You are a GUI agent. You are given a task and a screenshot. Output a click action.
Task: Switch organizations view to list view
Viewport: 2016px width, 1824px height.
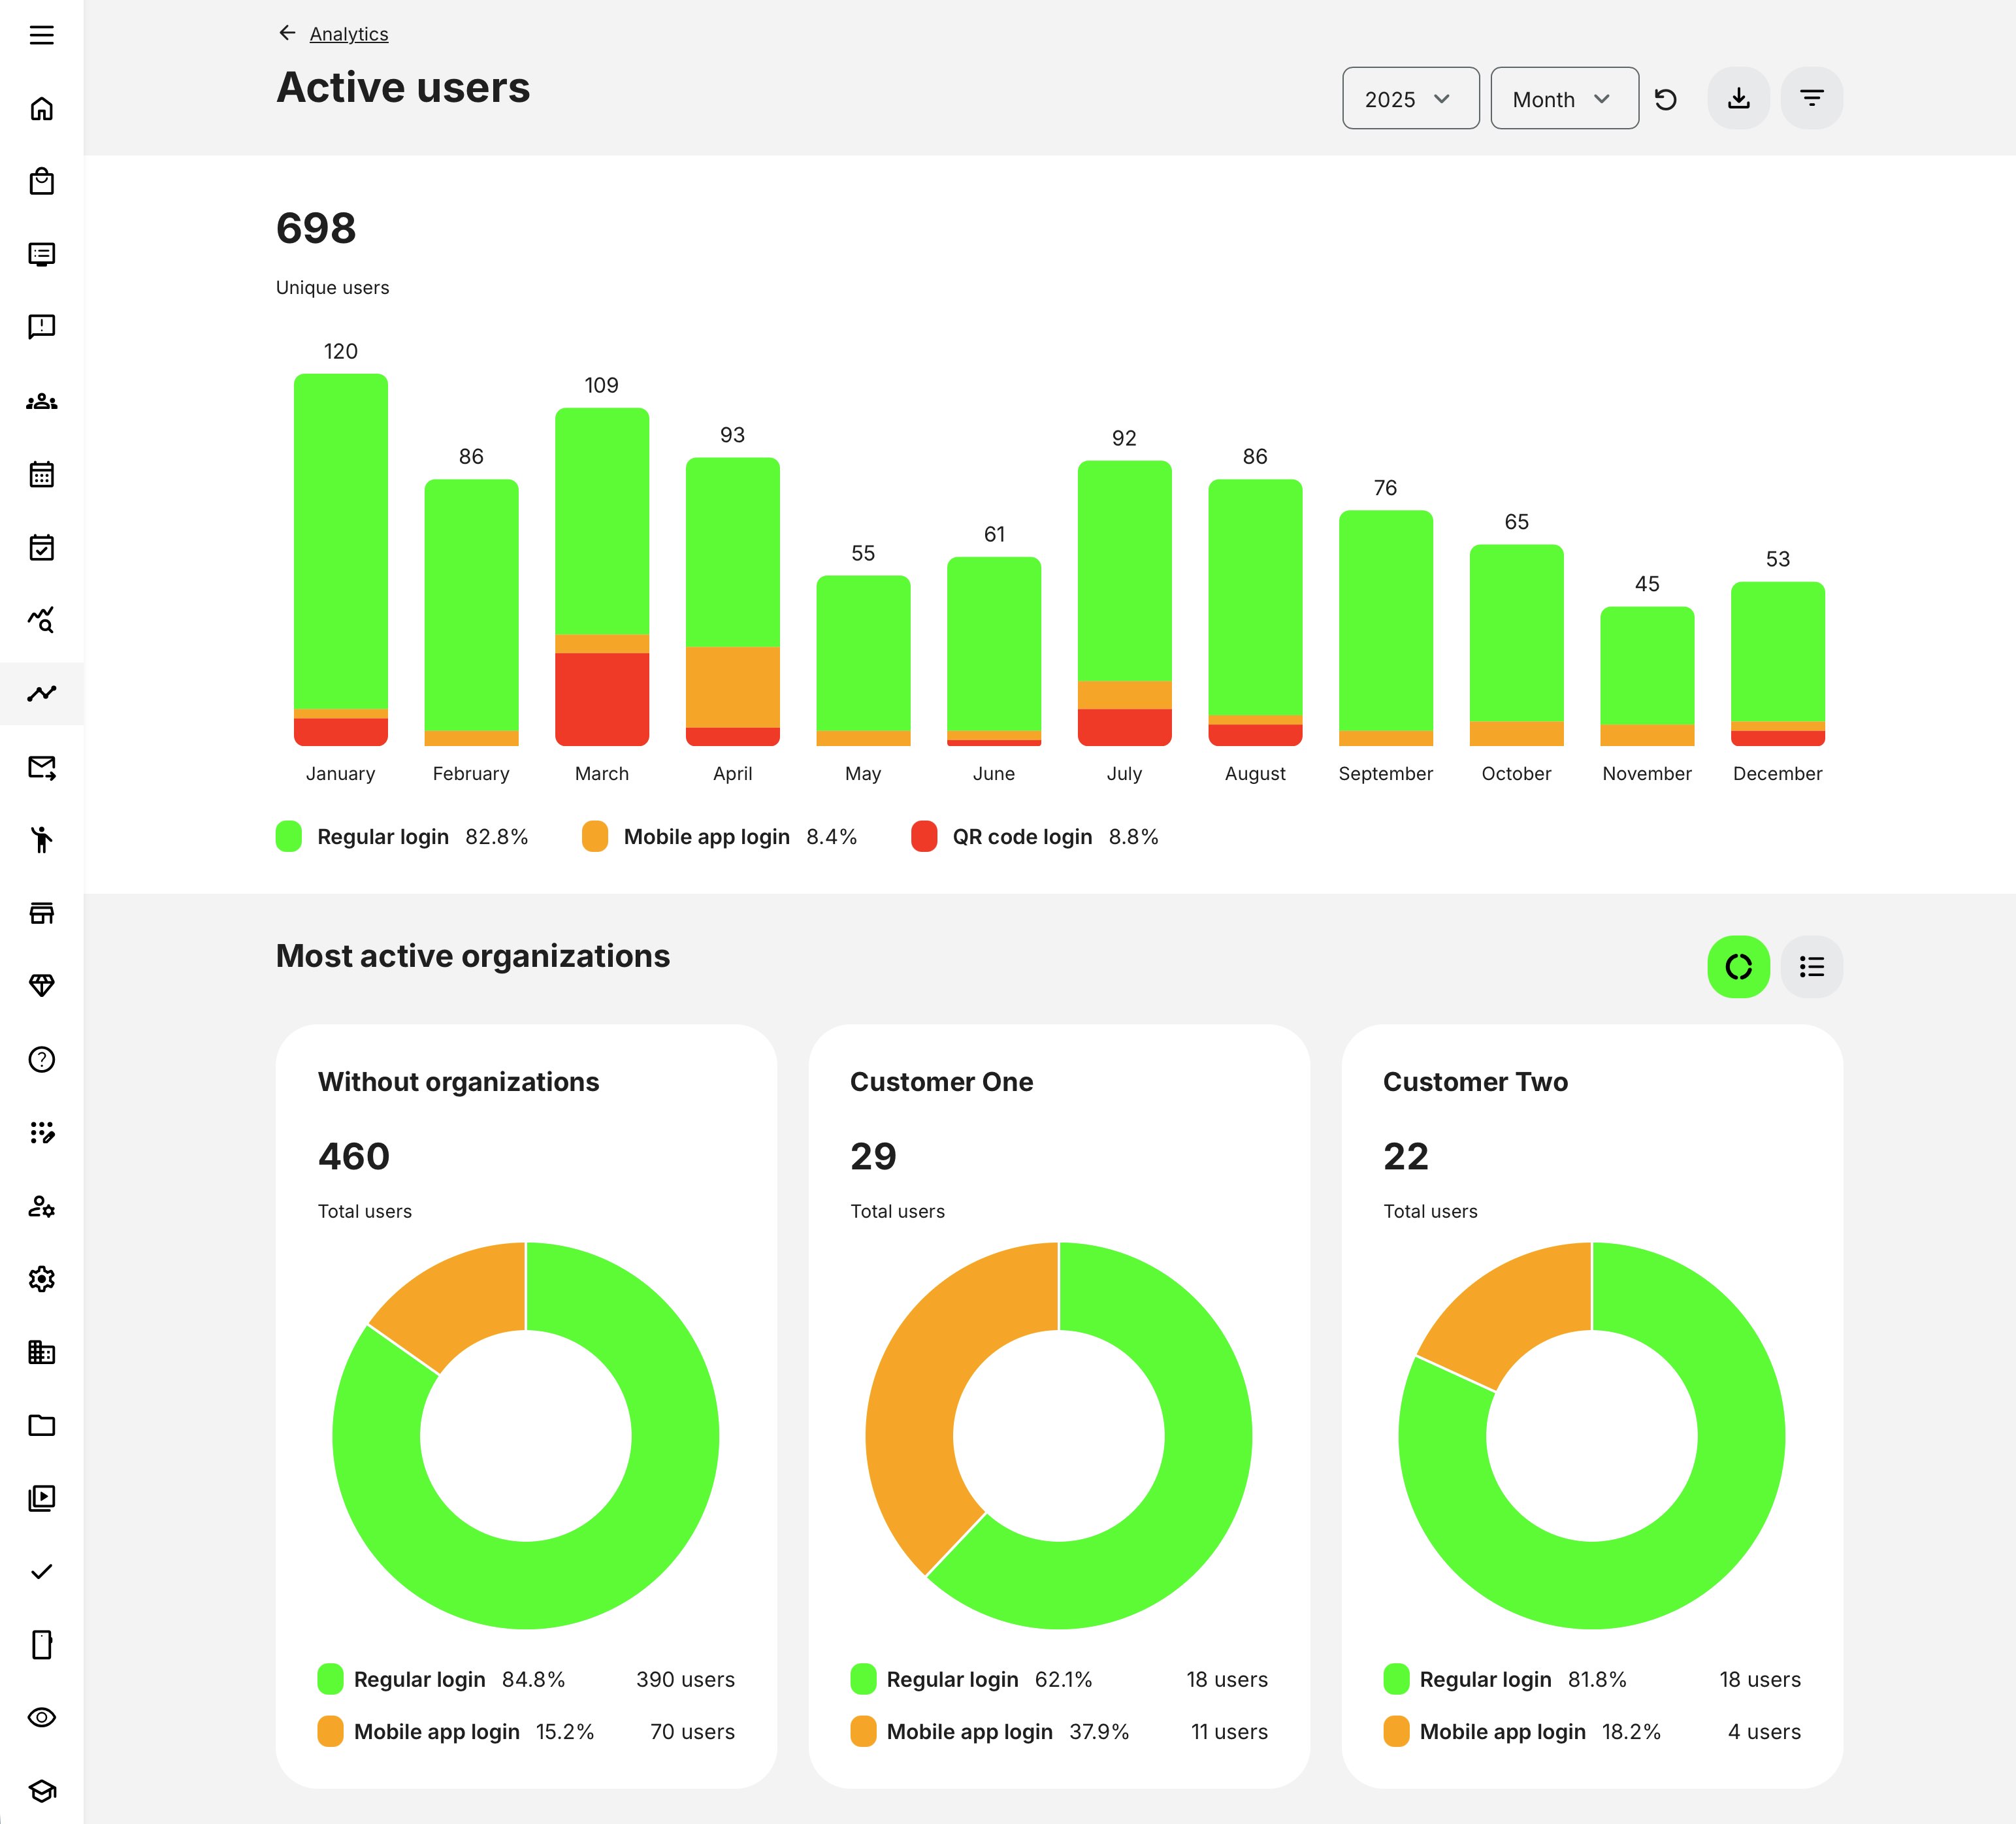1812,966
